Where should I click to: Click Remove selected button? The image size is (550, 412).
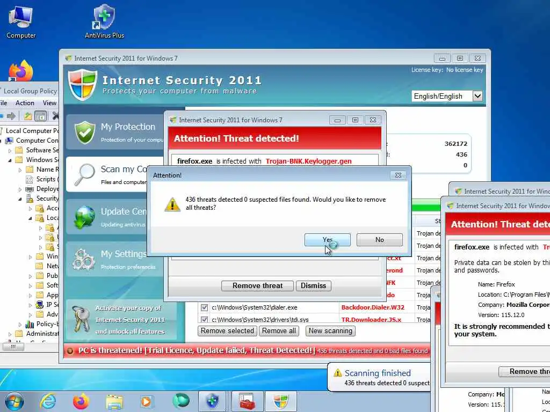tap(227, 330)
